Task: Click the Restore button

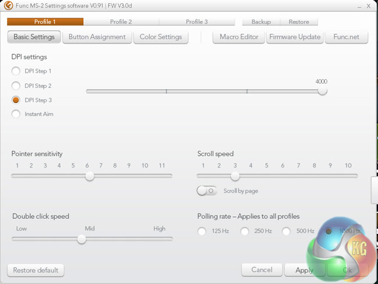Action: click(x=299, y=22)
